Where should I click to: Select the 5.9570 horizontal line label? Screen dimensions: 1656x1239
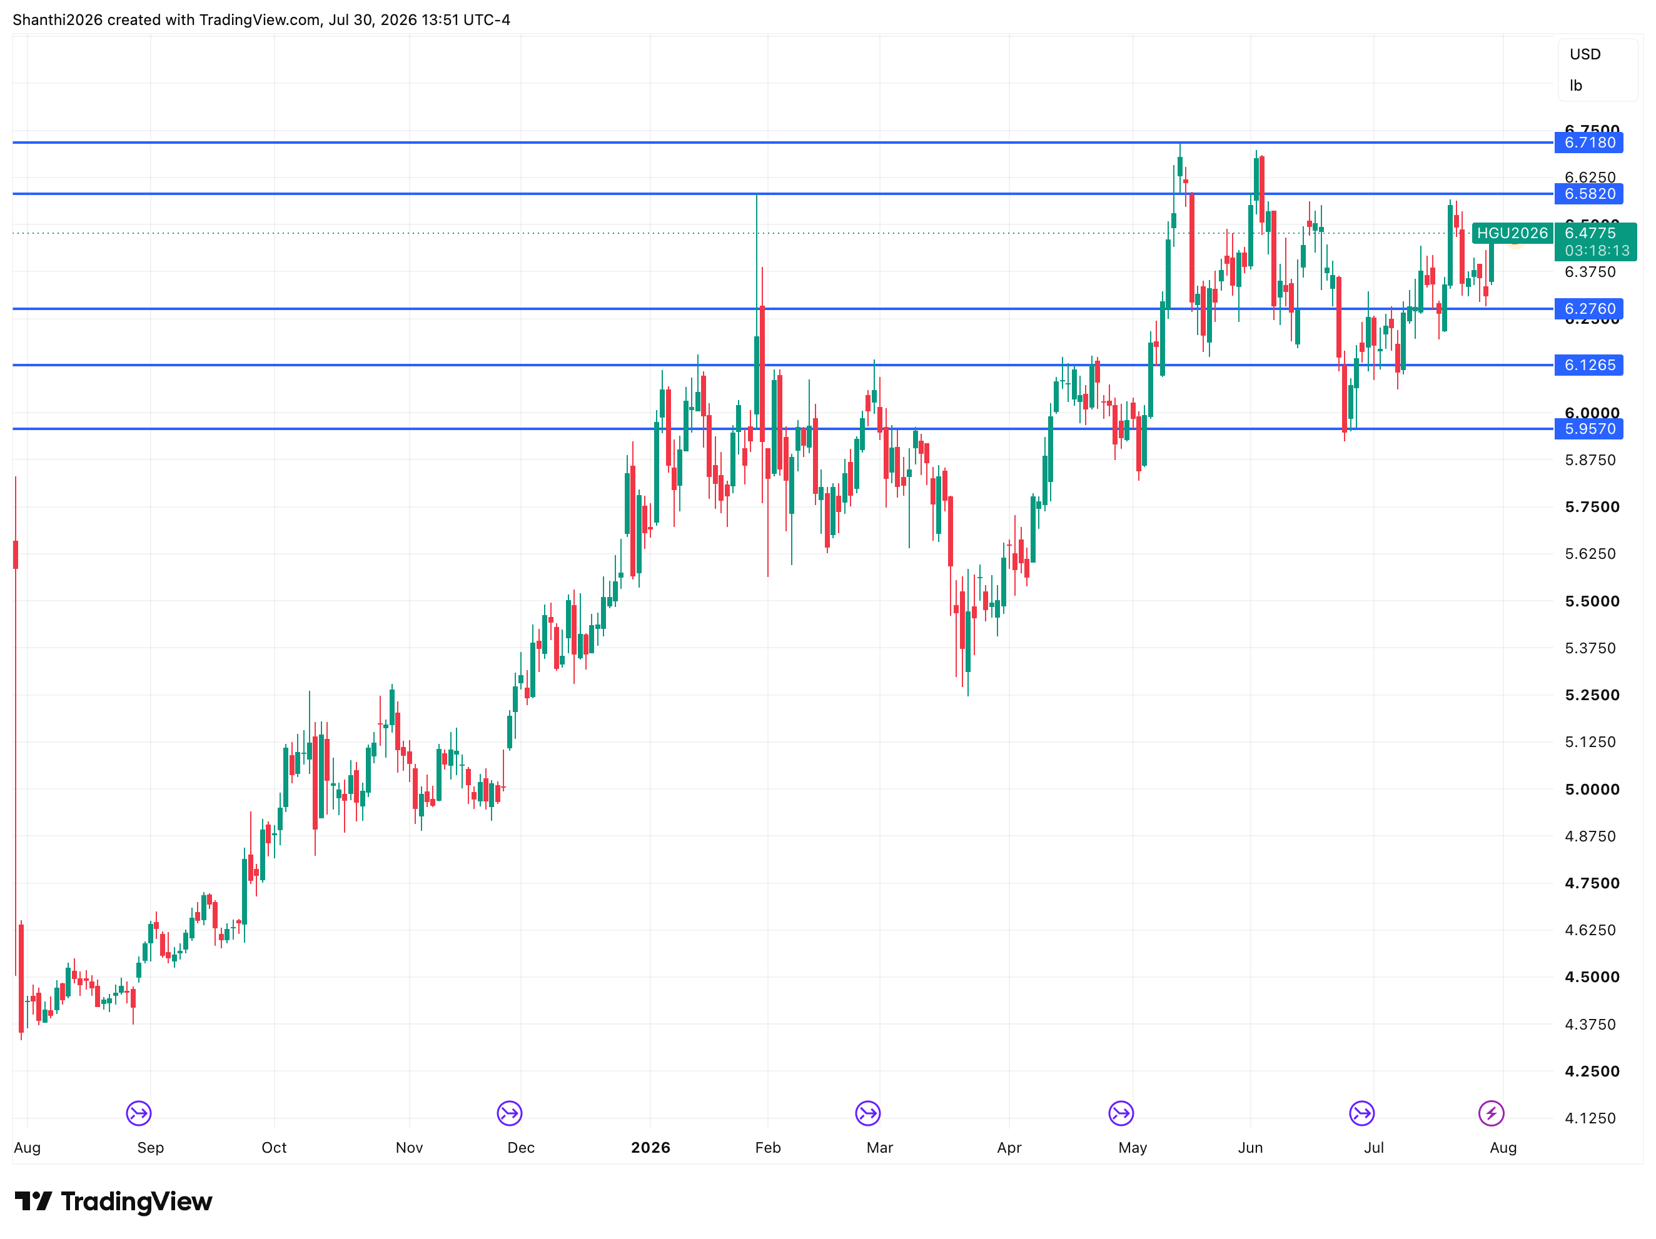(x=1588, y=429)
